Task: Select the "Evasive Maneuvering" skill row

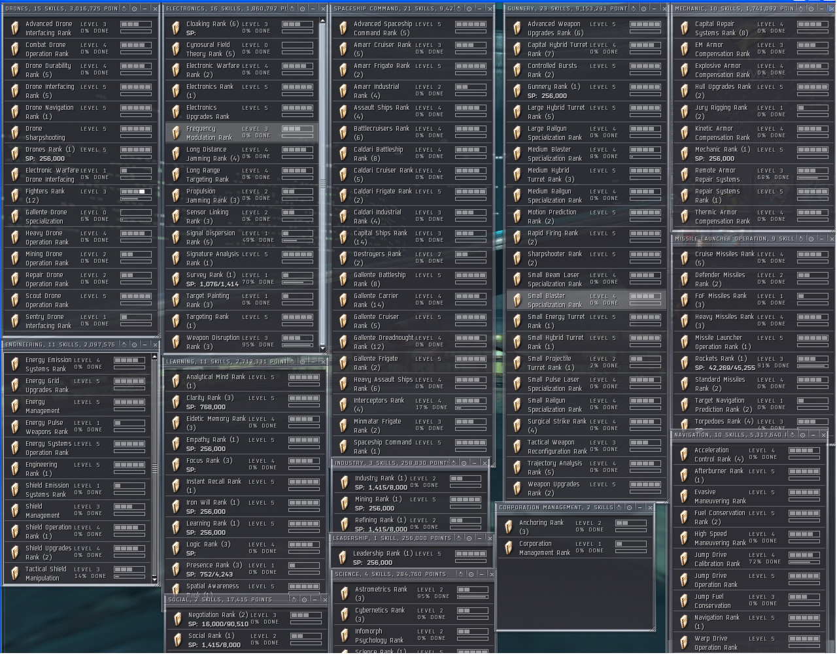Action: (750, 496)
